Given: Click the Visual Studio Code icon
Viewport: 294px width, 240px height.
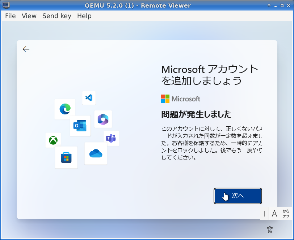Looking at the screenshot, I should click(x=89, y=97).
